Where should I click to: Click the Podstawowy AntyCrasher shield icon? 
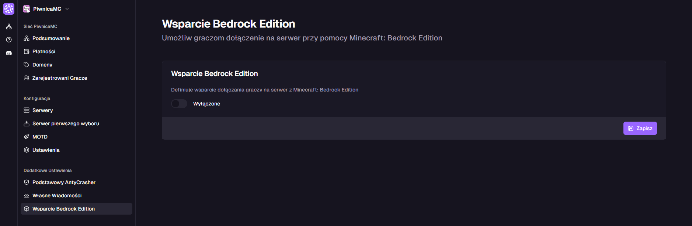pos(27,182)
